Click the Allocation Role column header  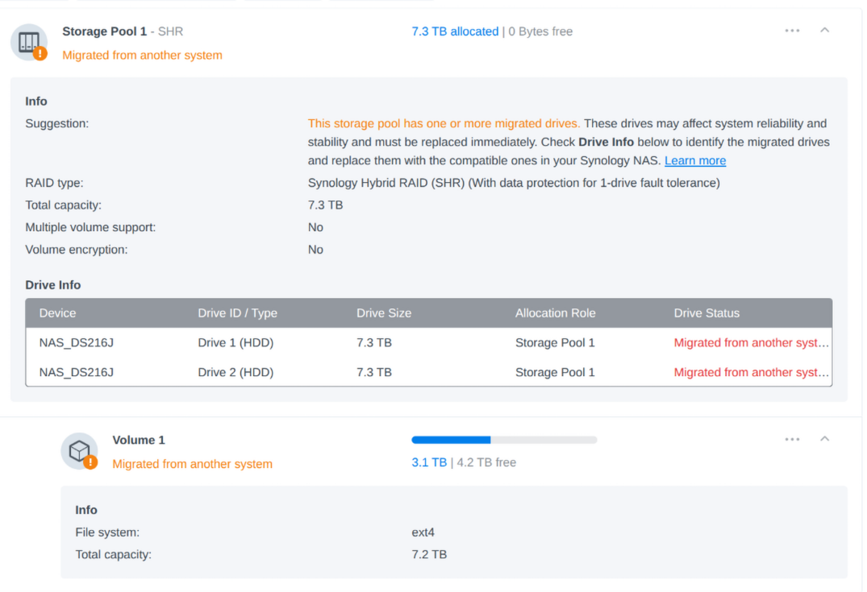pyautogui.click(x=555, y=313)
